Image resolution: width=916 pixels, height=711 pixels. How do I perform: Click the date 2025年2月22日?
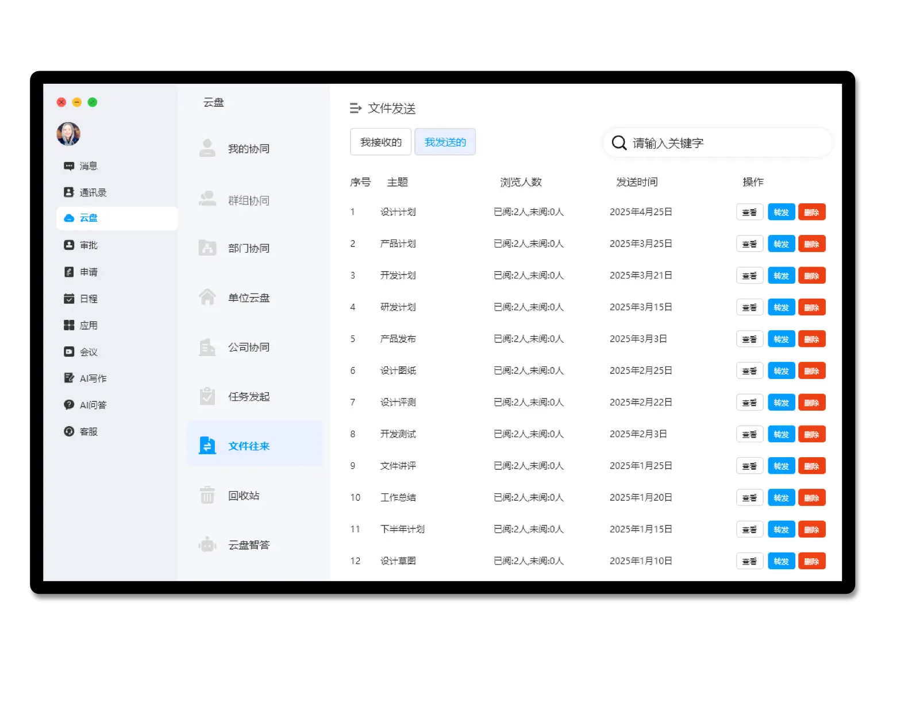pyautogui.click(x=641, y=402)
